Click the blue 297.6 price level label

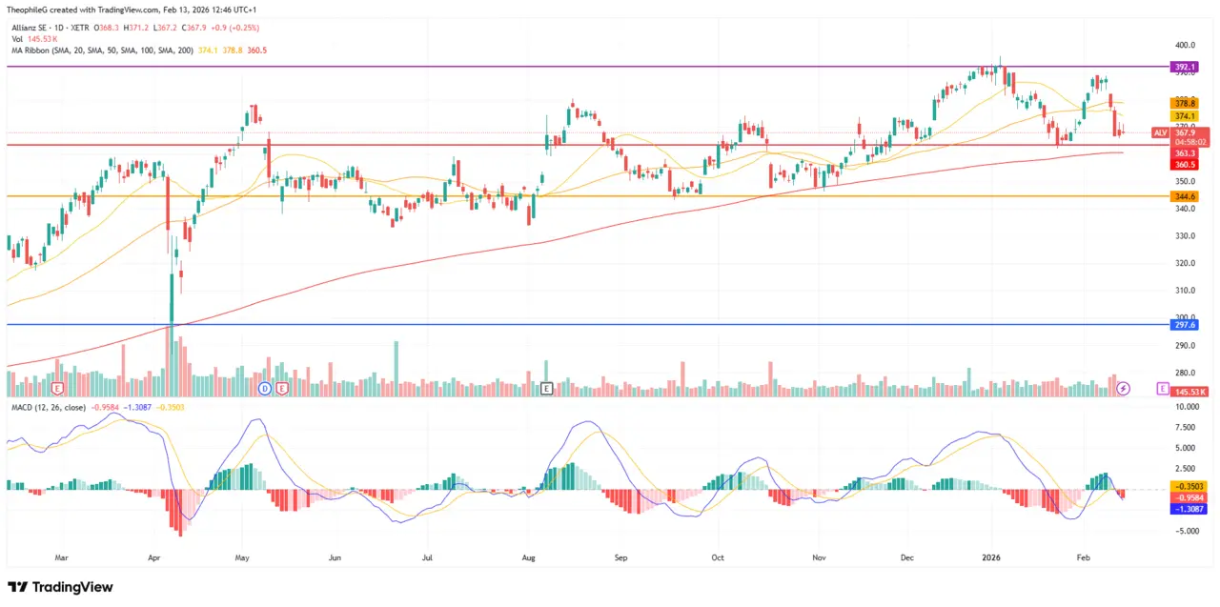click(x=1183, y=325)
